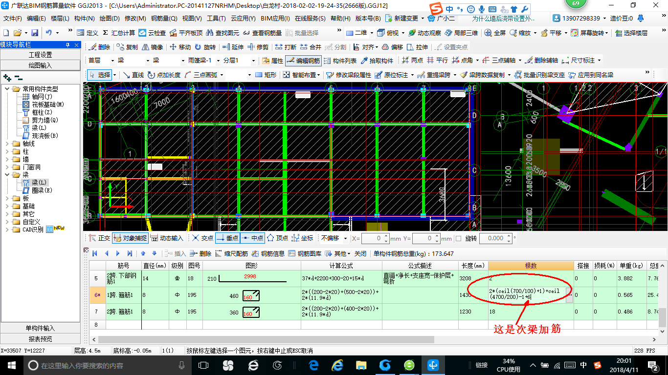Switch to 局部三维 partial 3D view
This screenshot has width=668, height=375.
(461, 33)
